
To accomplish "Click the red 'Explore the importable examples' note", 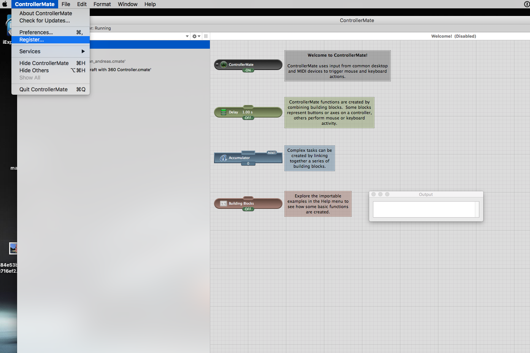I will pyautogui.click(x=318, y=204).
